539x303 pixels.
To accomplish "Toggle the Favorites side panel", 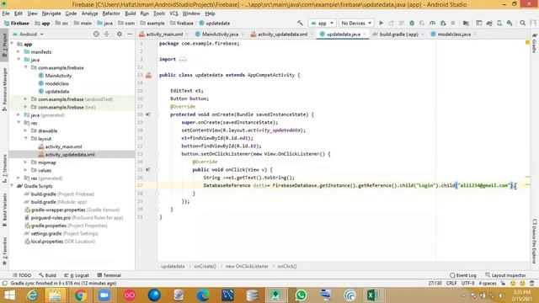I will point(4,252).
